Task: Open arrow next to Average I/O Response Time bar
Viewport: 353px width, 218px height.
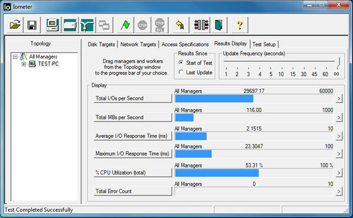Action: coord(339,136)
